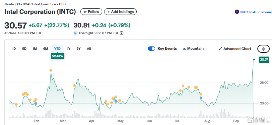Open chart settings gear icon

pos(263,49)
